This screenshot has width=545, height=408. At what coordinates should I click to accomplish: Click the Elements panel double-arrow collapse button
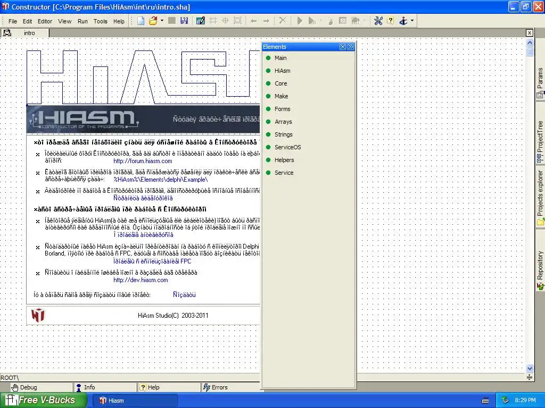tap(351, 47)
